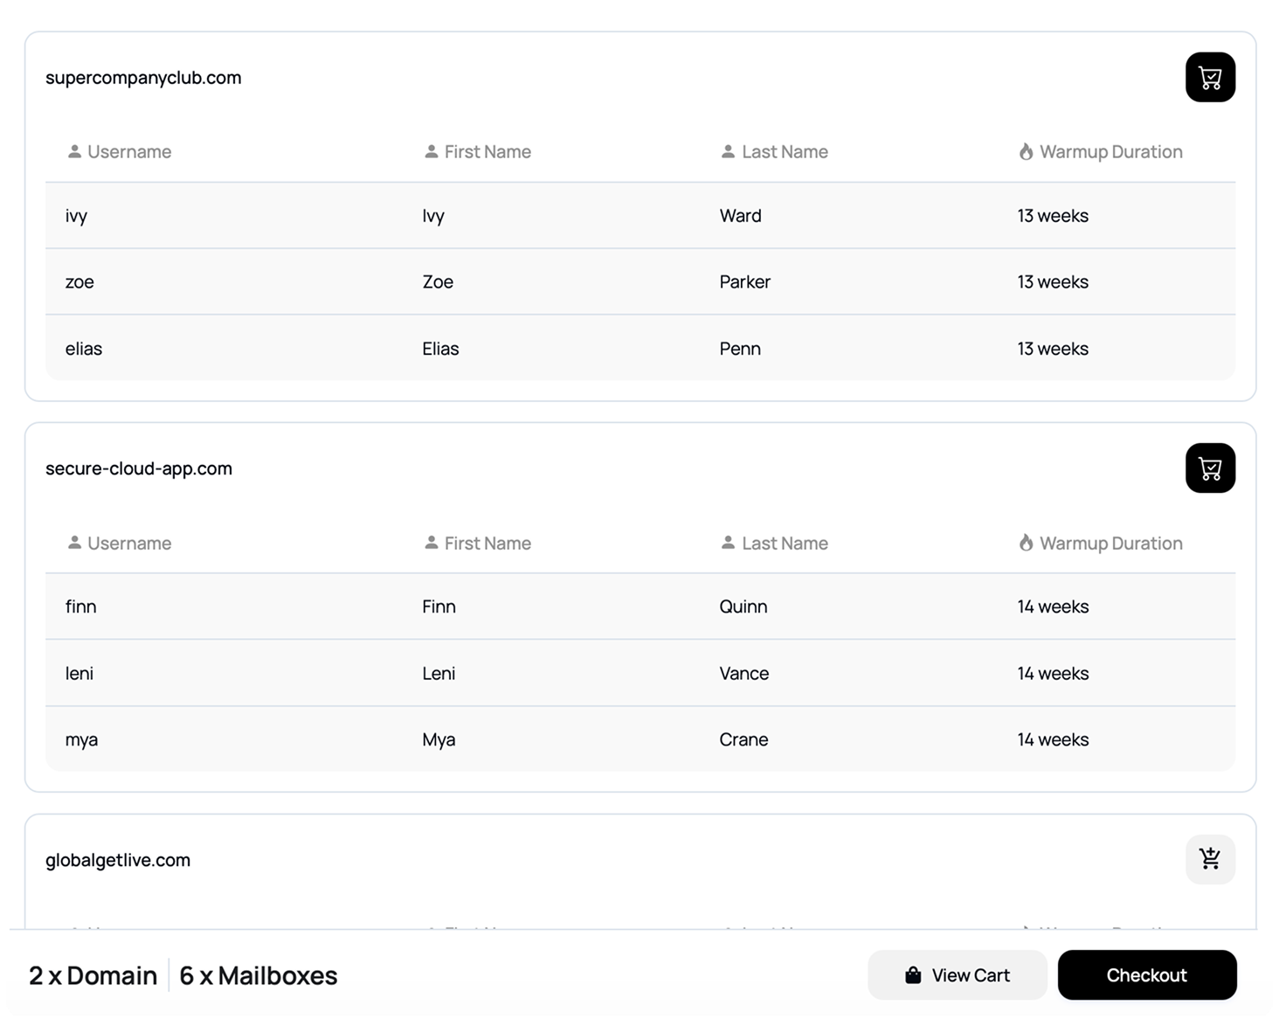Click the First Name person icon for supercompanyclub.com
Viewport: 1279px width, 1033px height.
pos(431,150)
